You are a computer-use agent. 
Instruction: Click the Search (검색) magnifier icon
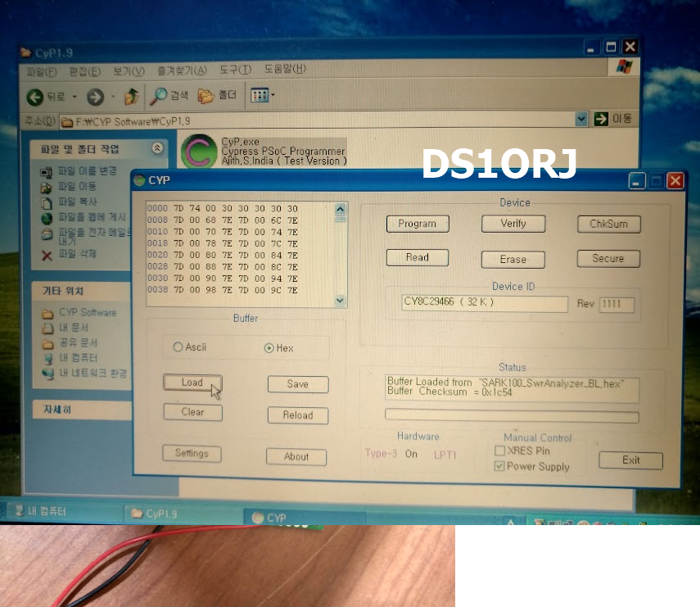[x=158, y=96]
